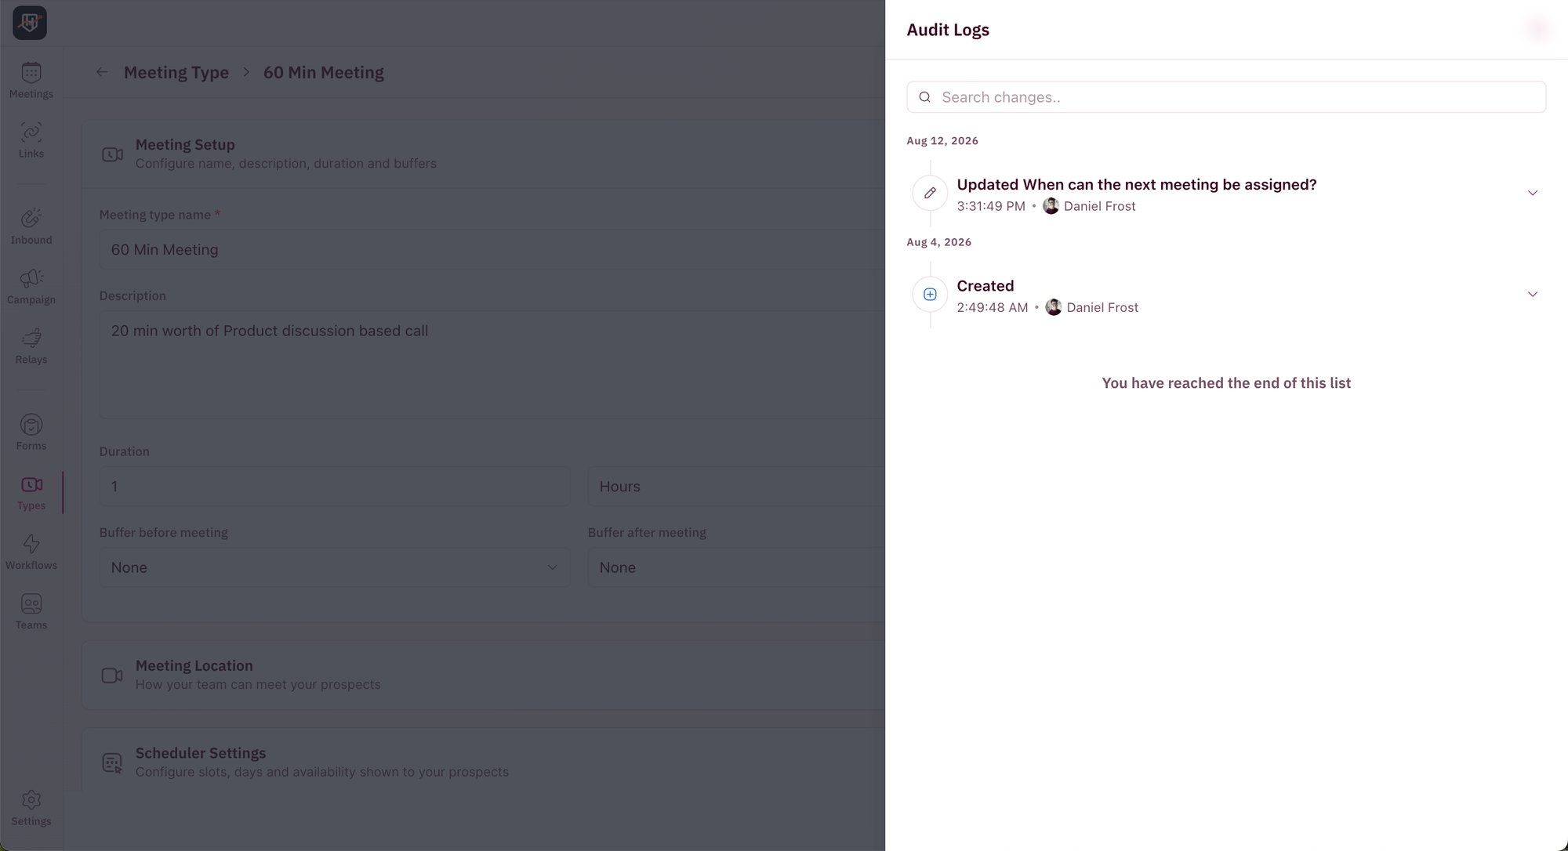The image size is (1568, 851).
Task: Close the Audit Logs panel
Action: (x=1537, y=30)
